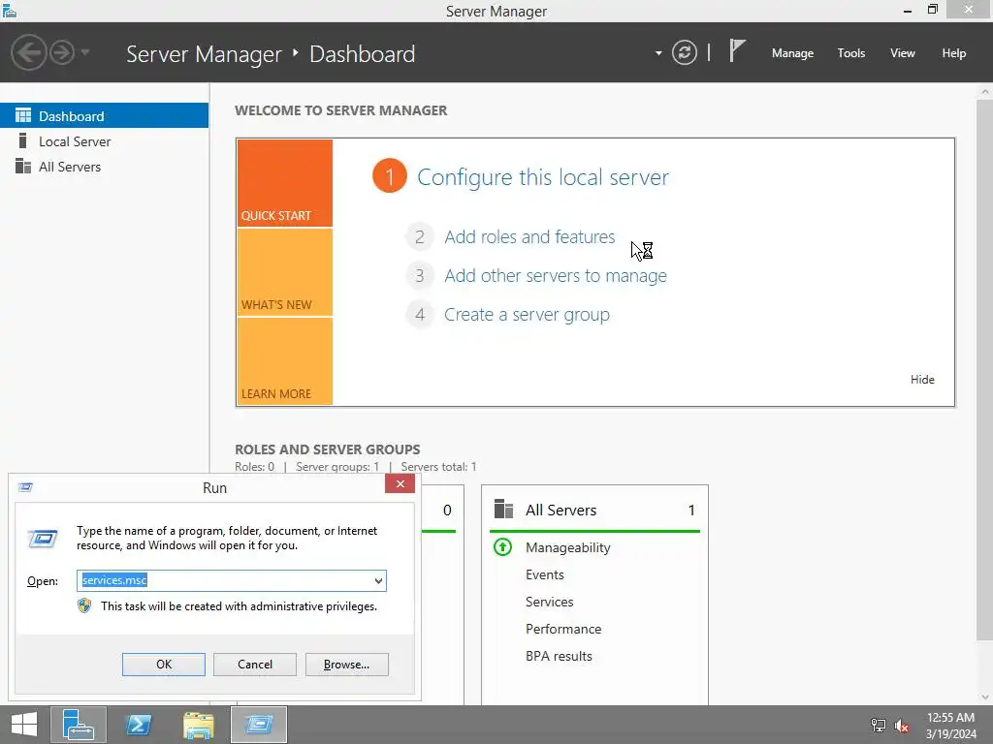This screenshot has width=993, height=744.
Task: Click the Windows Start button
Action: pos(24,725)
